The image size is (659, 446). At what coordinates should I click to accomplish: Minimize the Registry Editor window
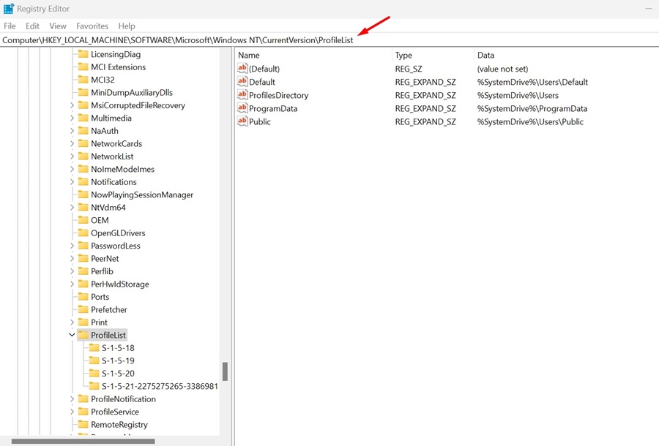(649, 8)
